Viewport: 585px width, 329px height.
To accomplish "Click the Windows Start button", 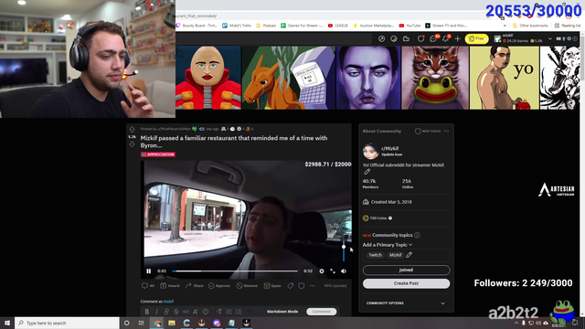I will click(x=7, y=323).
